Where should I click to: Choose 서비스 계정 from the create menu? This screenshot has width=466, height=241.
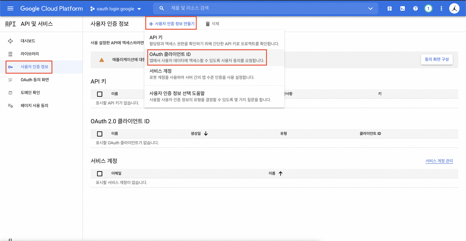[x=214, y=74]
